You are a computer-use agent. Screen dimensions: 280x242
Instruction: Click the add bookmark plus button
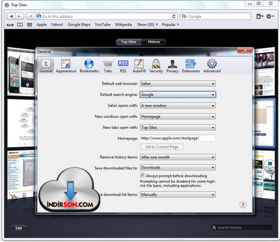pyautogui.click(x=31, y=16)
